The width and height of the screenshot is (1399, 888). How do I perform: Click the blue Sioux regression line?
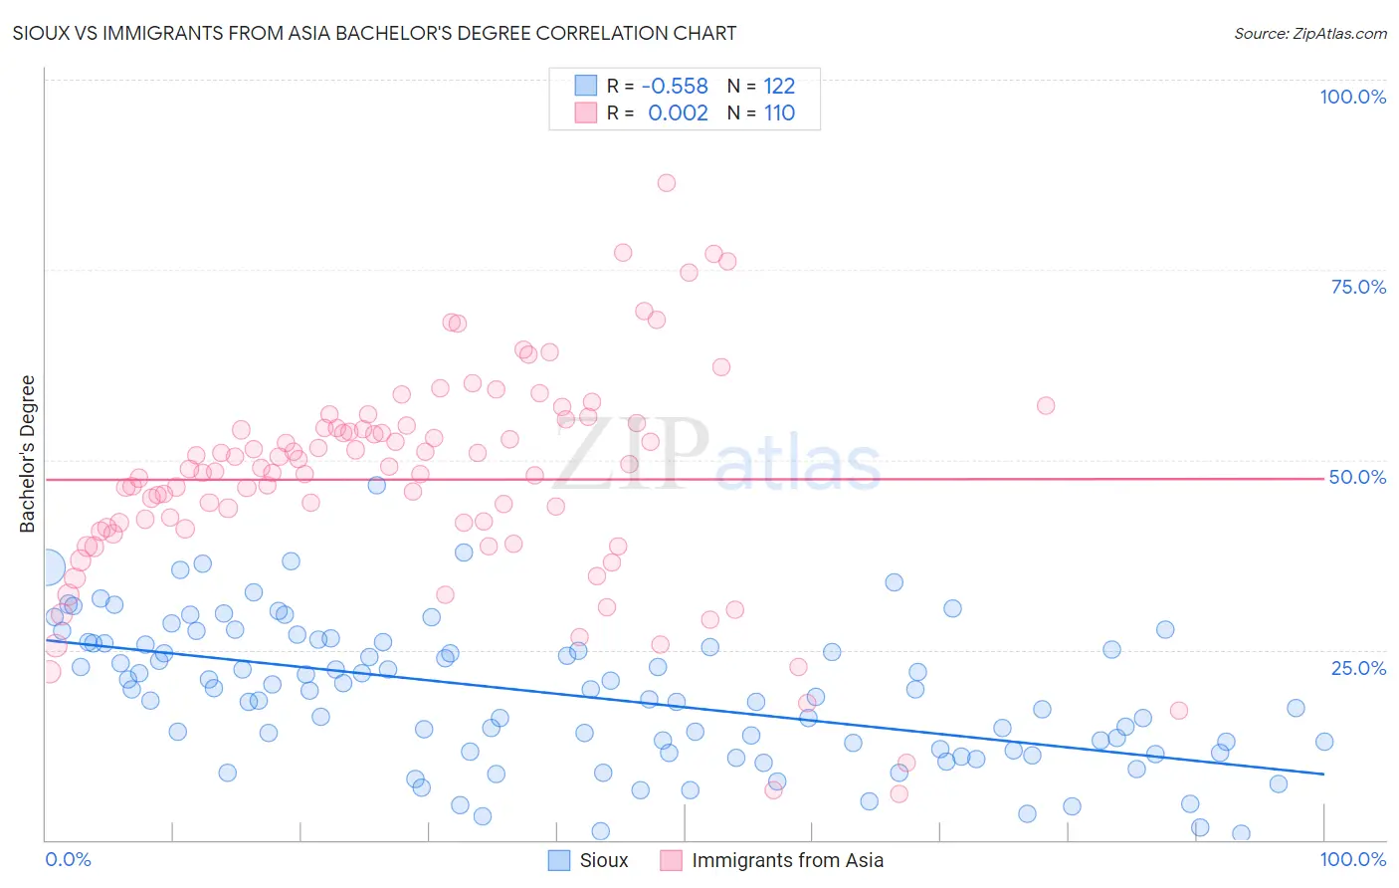pyautogui.click(x=684, y=706)
